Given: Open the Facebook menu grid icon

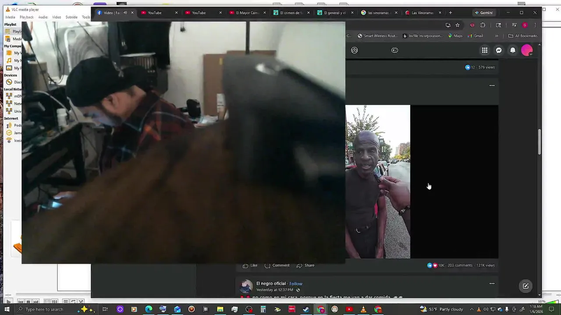Looking at the screenshot, I should click(x=485, y=50).
